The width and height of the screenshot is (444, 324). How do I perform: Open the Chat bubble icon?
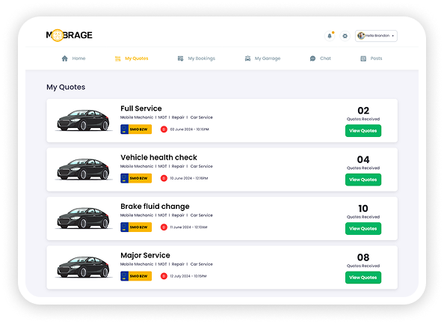312,58
